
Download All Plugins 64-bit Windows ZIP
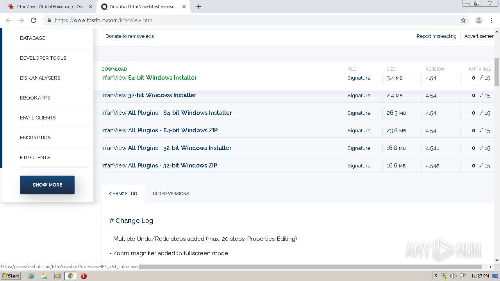pos(159,130)
